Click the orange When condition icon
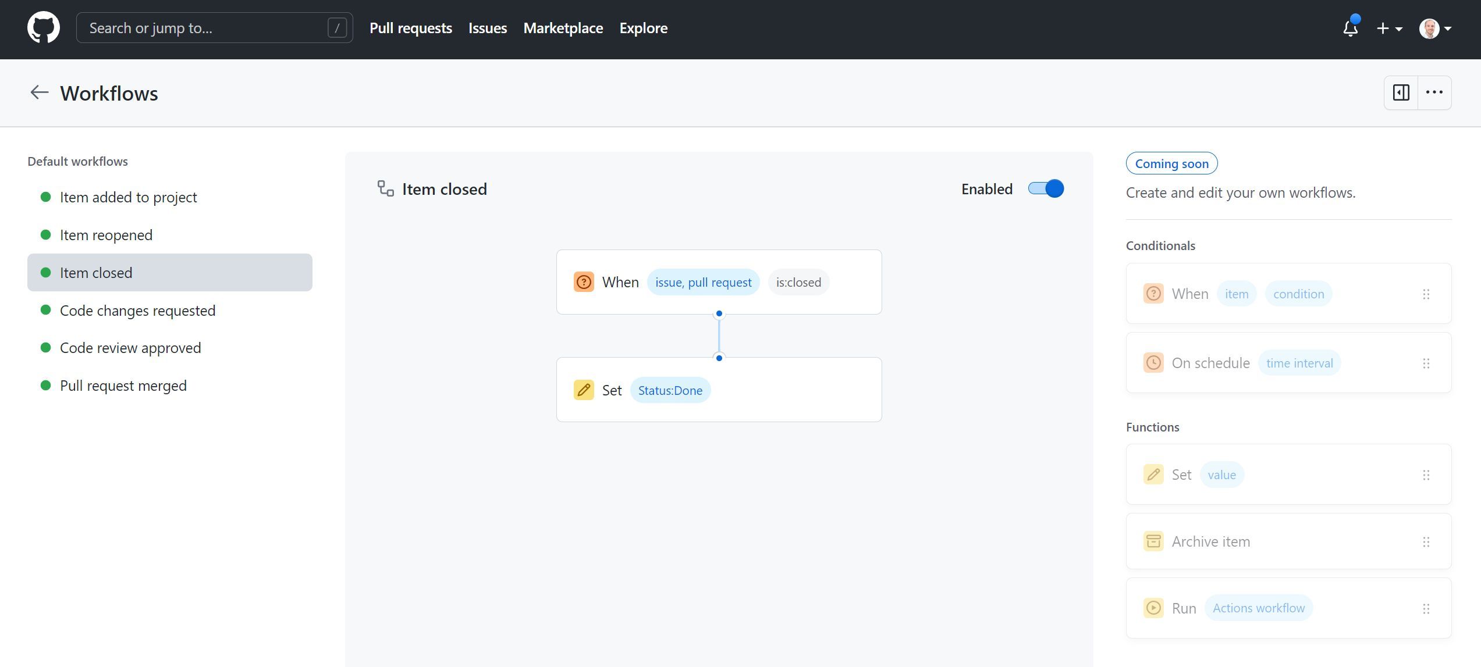The width and height of the screenshot is (1481, 667). coord(583,281)
